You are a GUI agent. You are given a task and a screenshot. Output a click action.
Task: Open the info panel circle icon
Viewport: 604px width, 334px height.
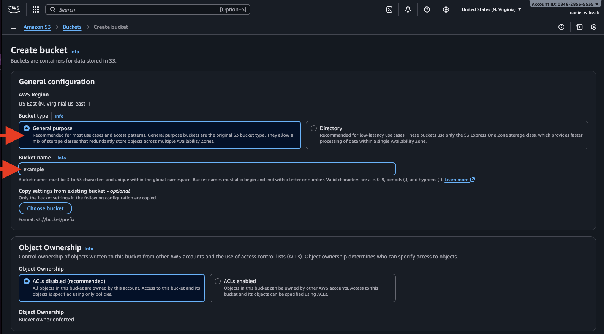[561, 27]
